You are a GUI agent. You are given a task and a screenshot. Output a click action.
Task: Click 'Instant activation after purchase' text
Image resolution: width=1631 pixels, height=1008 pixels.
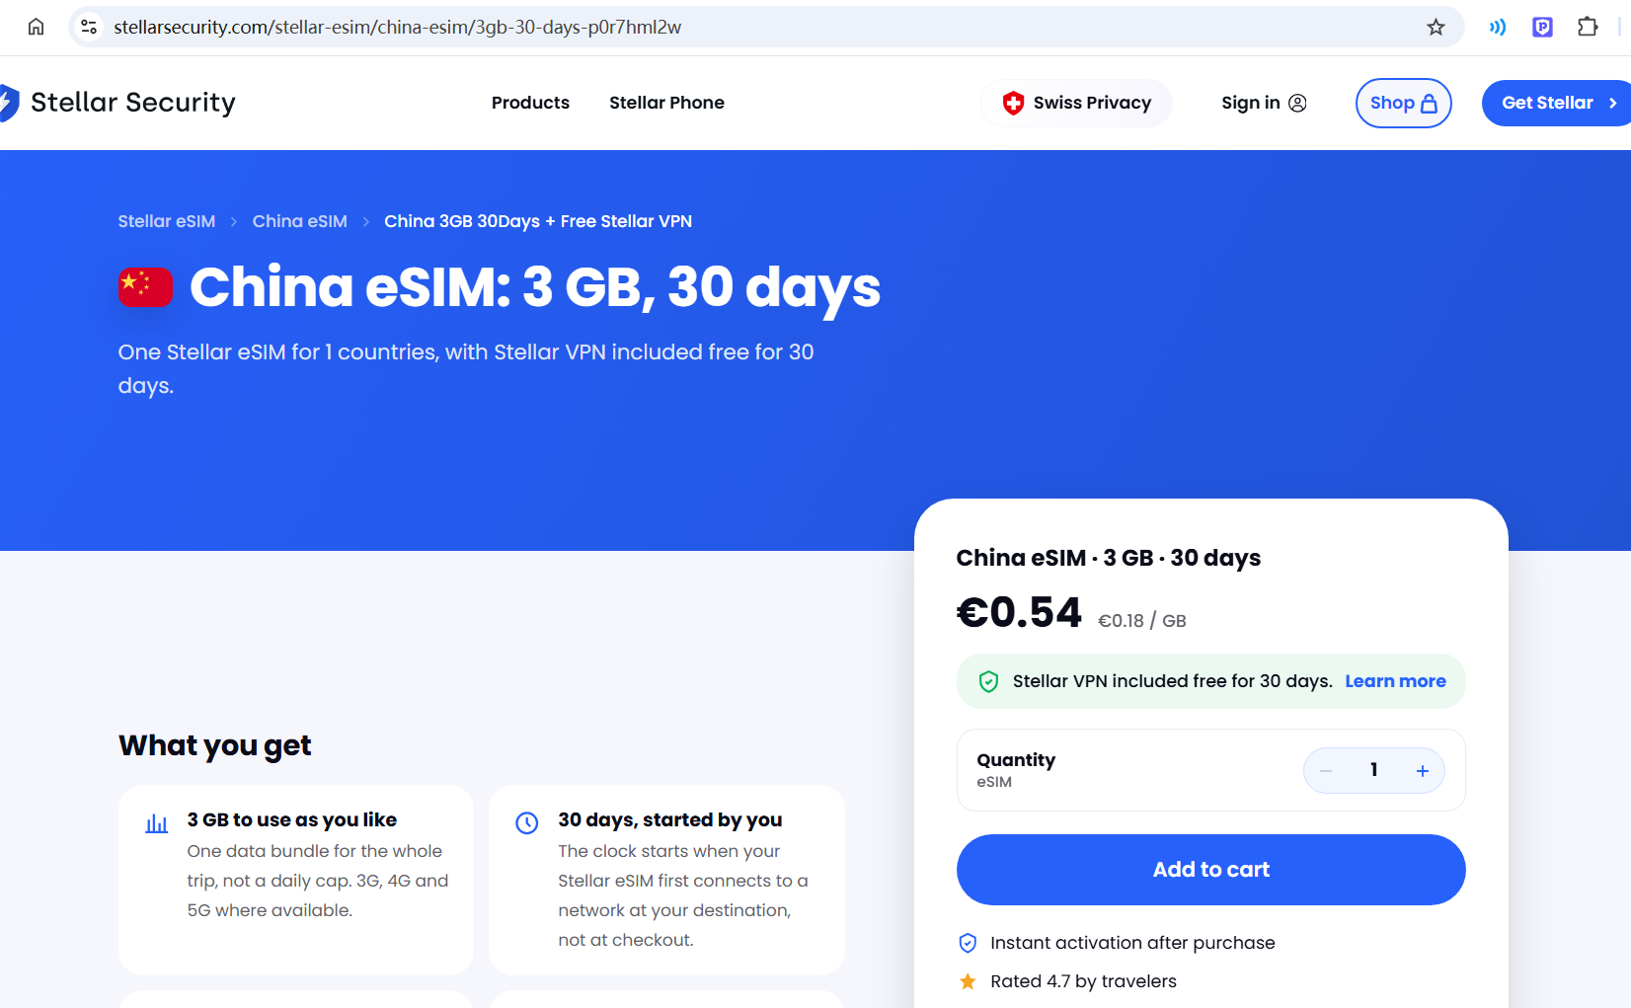(x=1132, y=943)
